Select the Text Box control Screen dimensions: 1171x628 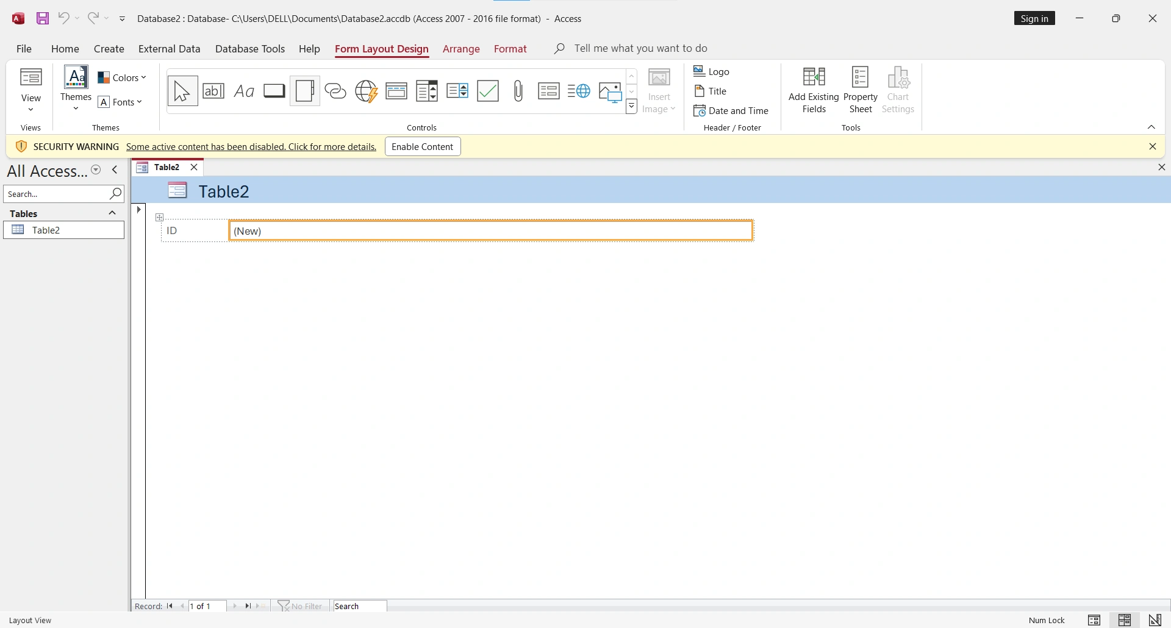point(213,91)
